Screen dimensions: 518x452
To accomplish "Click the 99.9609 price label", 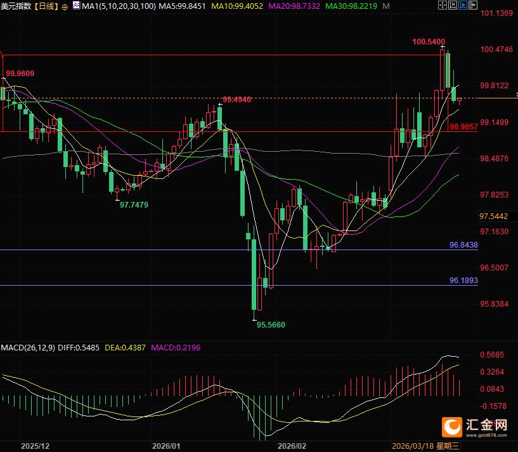I will coord(20,74).
